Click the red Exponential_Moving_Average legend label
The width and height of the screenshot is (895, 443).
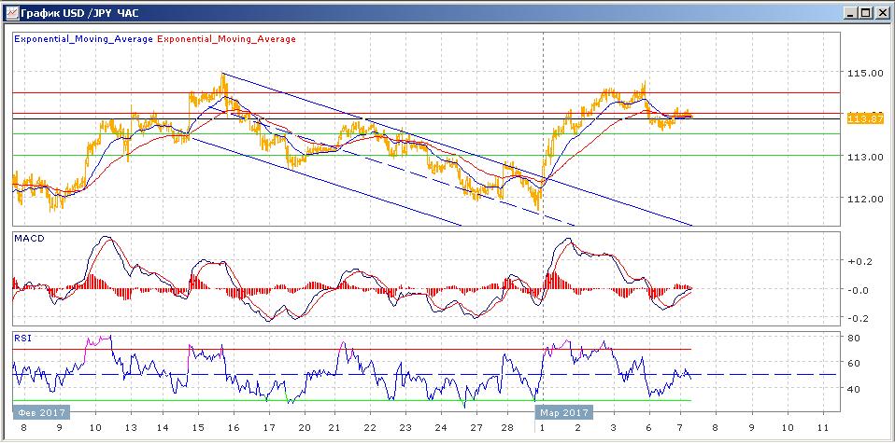tap(227, 39)
